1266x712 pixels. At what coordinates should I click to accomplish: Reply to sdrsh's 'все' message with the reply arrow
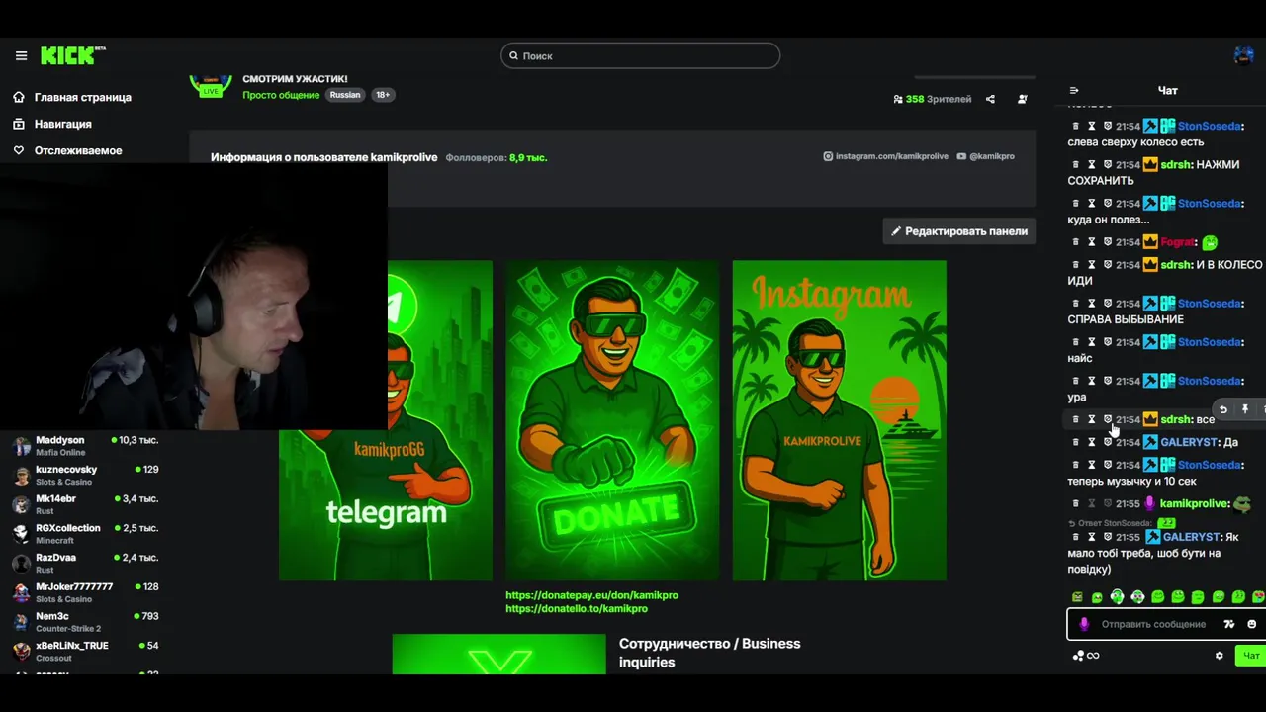point(1223,409)
